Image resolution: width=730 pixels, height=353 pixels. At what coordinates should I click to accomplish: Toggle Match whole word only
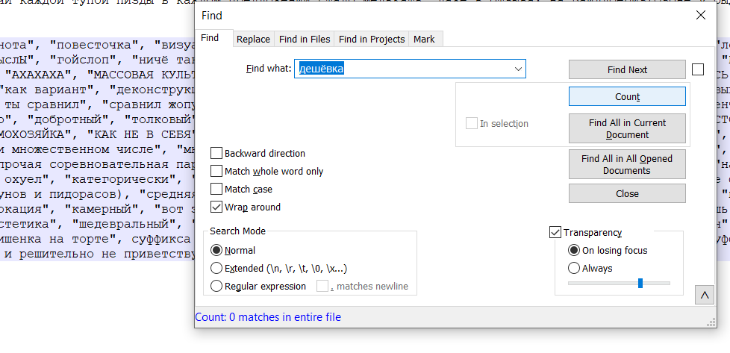pos(216,172)
